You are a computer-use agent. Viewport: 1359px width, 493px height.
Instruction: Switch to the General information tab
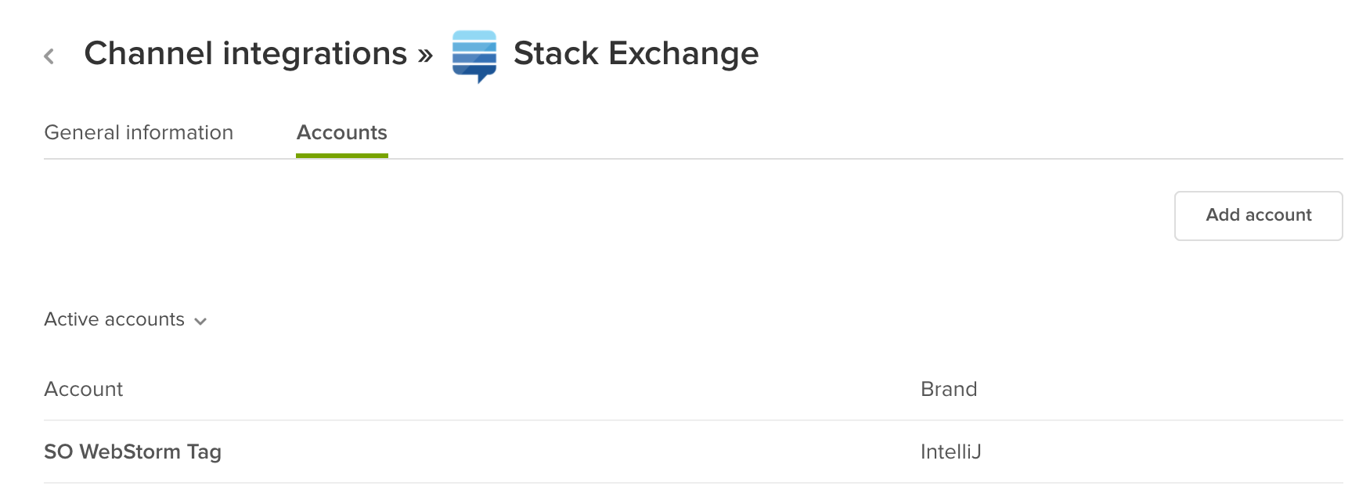tap(139, 133)
